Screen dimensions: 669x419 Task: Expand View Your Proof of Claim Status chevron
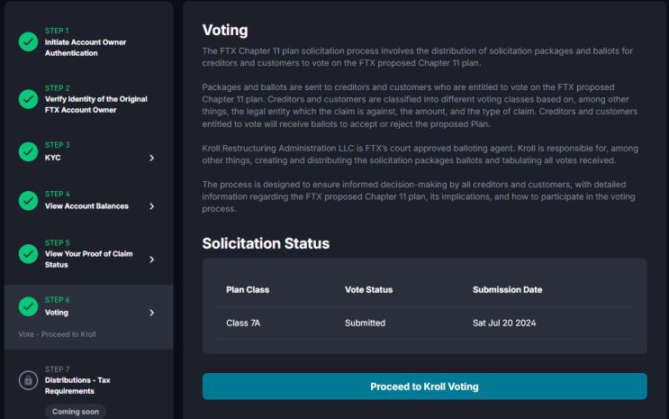[151, 260]
